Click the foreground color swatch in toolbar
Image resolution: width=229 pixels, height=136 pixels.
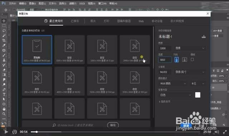point(3,126)
